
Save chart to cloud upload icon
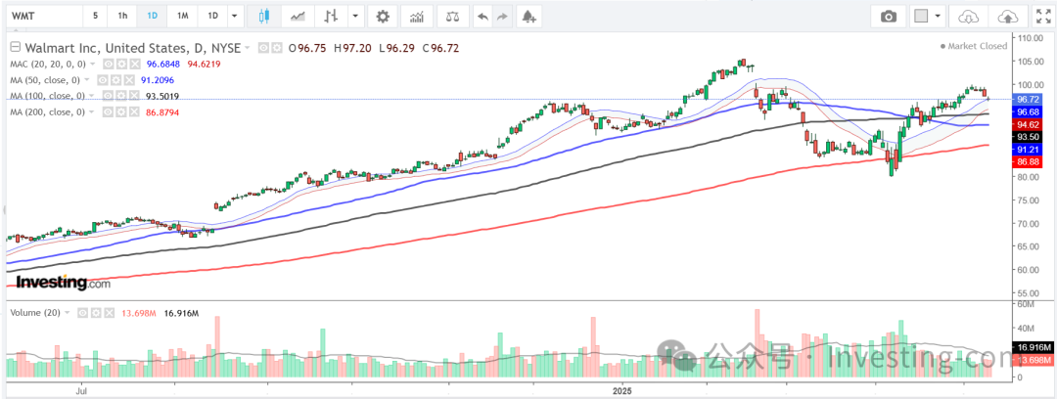pyautogui.click(x=1007, y=17)
